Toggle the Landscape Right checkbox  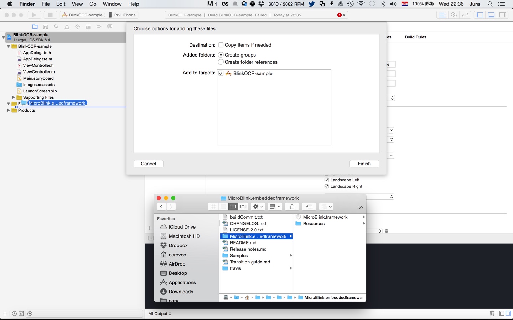point(327,186)
